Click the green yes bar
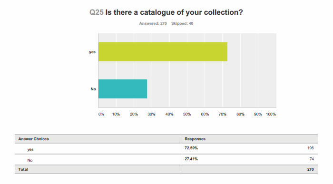Screen dimensions: 333x184 (163, 52)
